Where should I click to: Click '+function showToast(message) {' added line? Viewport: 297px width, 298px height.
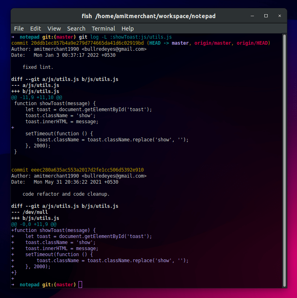pyautogui.click(x=54, y=230)
